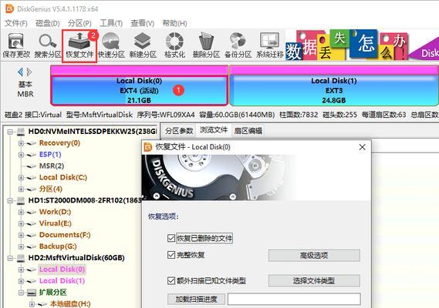This screenshot has width=439, height=308.
Task: Click the MSR(2) partition icon
Action: pyautogui.click(x=32, y=166)
